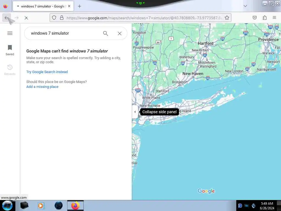Open Firefox application hamburger menu

274,18
